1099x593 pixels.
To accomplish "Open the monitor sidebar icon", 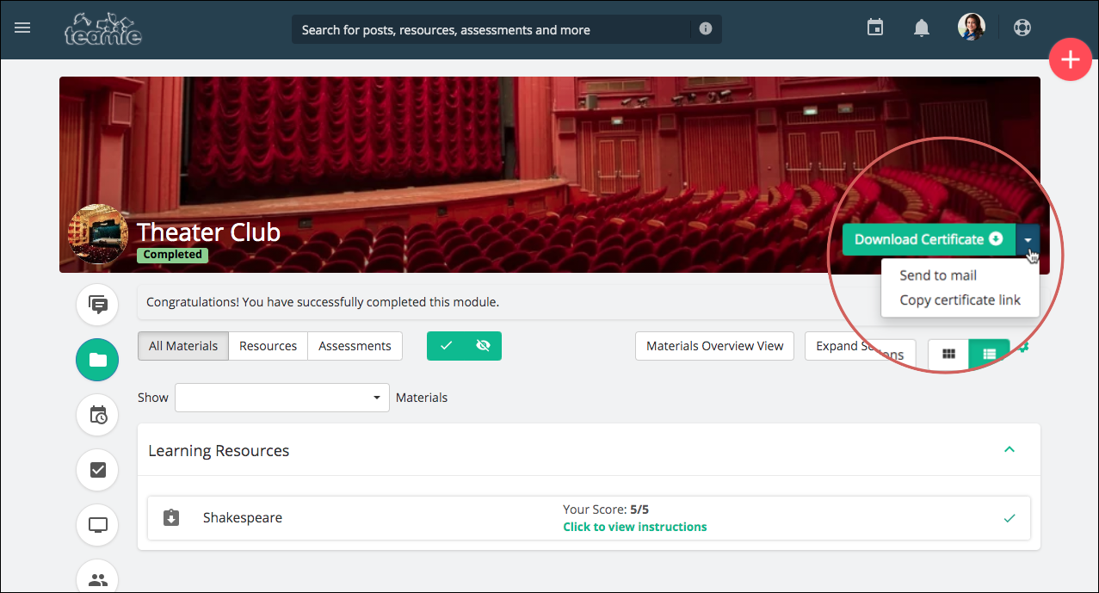I will pyautogui.click(x=98, y=525).
